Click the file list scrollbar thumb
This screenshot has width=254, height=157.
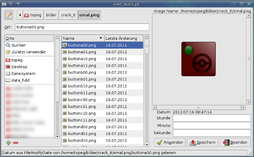click(x=147, y=47)
